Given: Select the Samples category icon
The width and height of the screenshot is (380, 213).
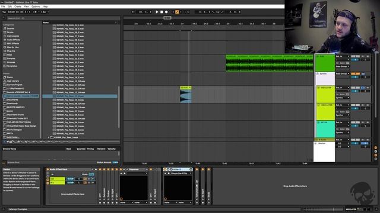Looking at the screenshot, I should pos(5,59).
